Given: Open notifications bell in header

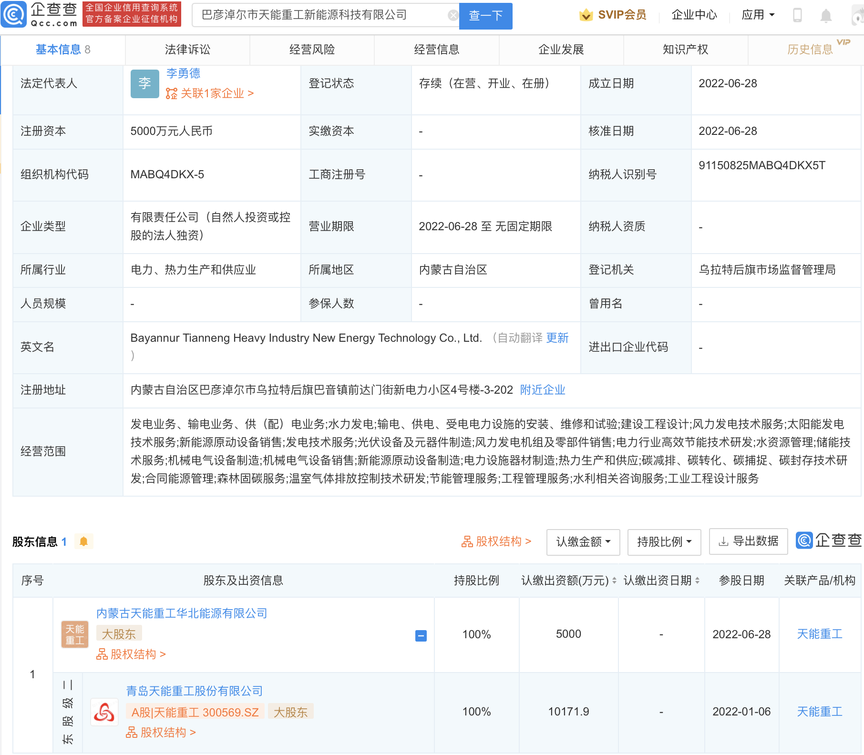Looking at the screenshot, I should 826,16.
